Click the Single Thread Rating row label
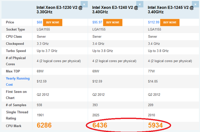This screenshot has width=200, height=132. pyautogui.click(x=17, y=115)
